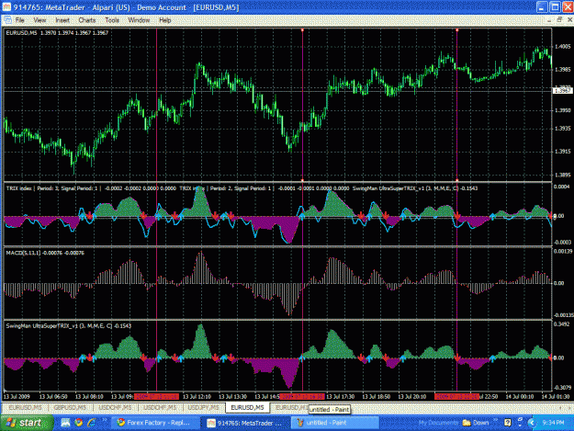Image resolution: width=574 pixels, height=431 pixels.
Task: Open the Help menu
Action: (165, 20)
